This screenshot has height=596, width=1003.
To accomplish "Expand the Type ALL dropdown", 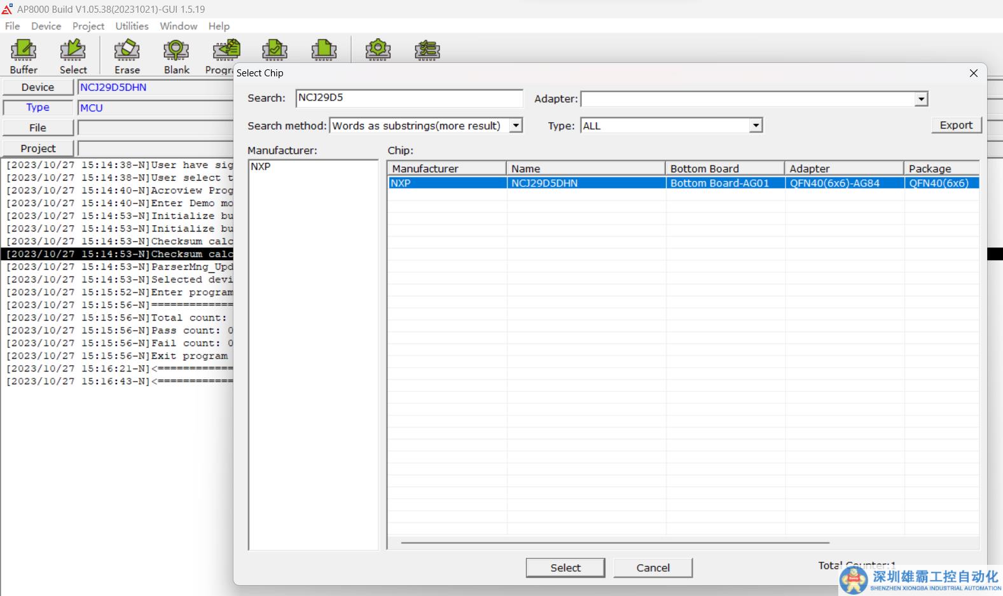I will (x=756, y=126).
